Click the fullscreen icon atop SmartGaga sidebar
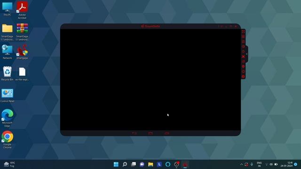This screenshot has height=169, width=301. (x=243, y=31)
